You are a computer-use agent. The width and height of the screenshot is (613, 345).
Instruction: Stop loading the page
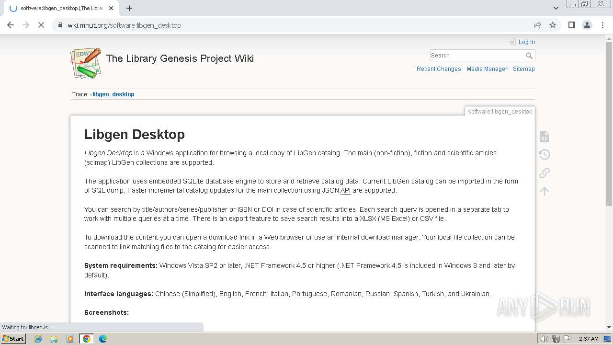(x=41, y=25)
